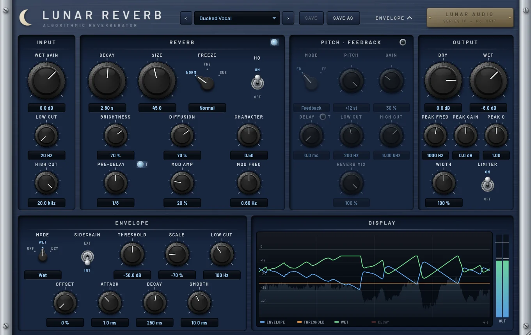
Task: Enable the Pitch Feedback section power button
Action: coord(403,42)
